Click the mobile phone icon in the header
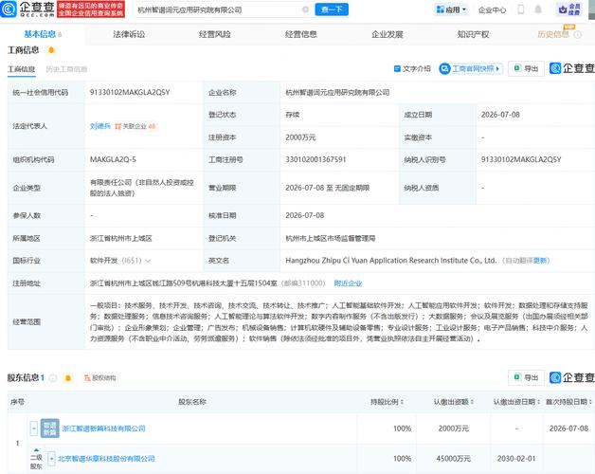This screenshot has width=595, height=474. [521, 9]
